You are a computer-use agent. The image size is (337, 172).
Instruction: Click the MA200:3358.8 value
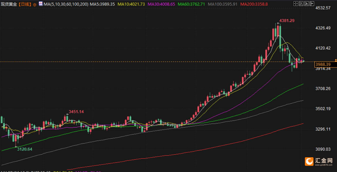254,4
